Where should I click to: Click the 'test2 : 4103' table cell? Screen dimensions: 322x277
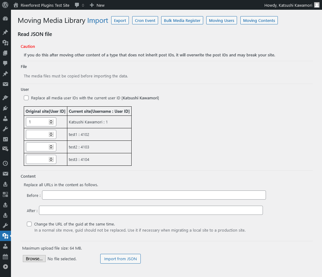99,147
